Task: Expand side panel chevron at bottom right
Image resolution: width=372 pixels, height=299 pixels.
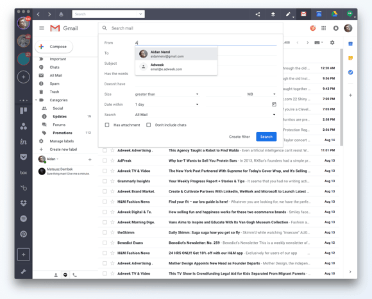Action: pos(350,271)
